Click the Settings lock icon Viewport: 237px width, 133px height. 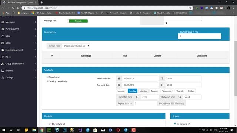[3, 78]
